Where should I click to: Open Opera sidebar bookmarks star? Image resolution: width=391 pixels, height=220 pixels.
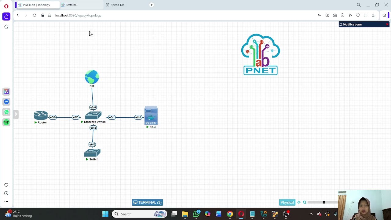tap(6, 27)
